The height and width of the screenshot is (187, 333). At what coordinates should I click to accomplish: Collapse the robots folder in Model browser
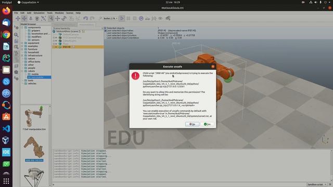click(22, 71)
